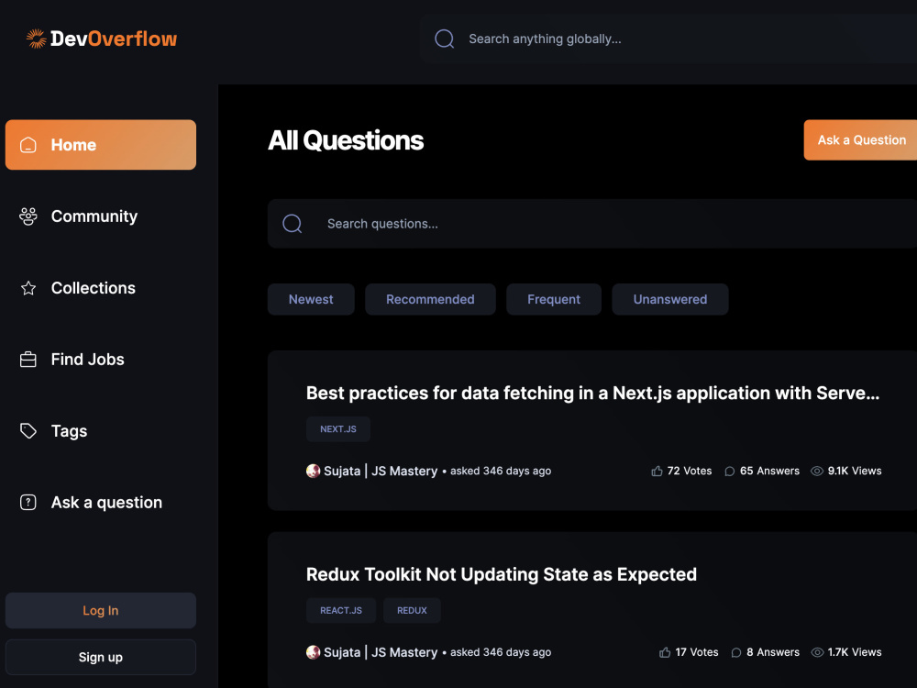
Task: Click the DevOverflow brand name text
Action: coord(114,39)
